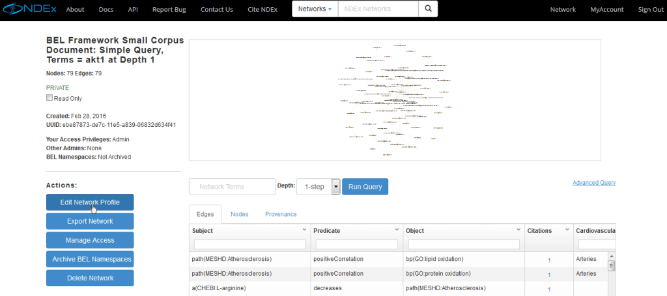Screen dimensions: 667x296
Task: Open the About menu item
Action: click(x=76, y=9)
